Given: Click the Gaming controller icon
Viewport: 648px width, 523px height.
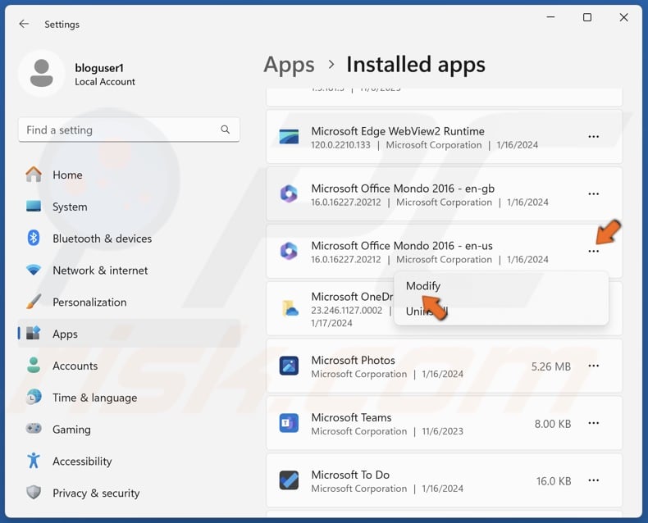Looking at the screenshot, I should point(34,429).
